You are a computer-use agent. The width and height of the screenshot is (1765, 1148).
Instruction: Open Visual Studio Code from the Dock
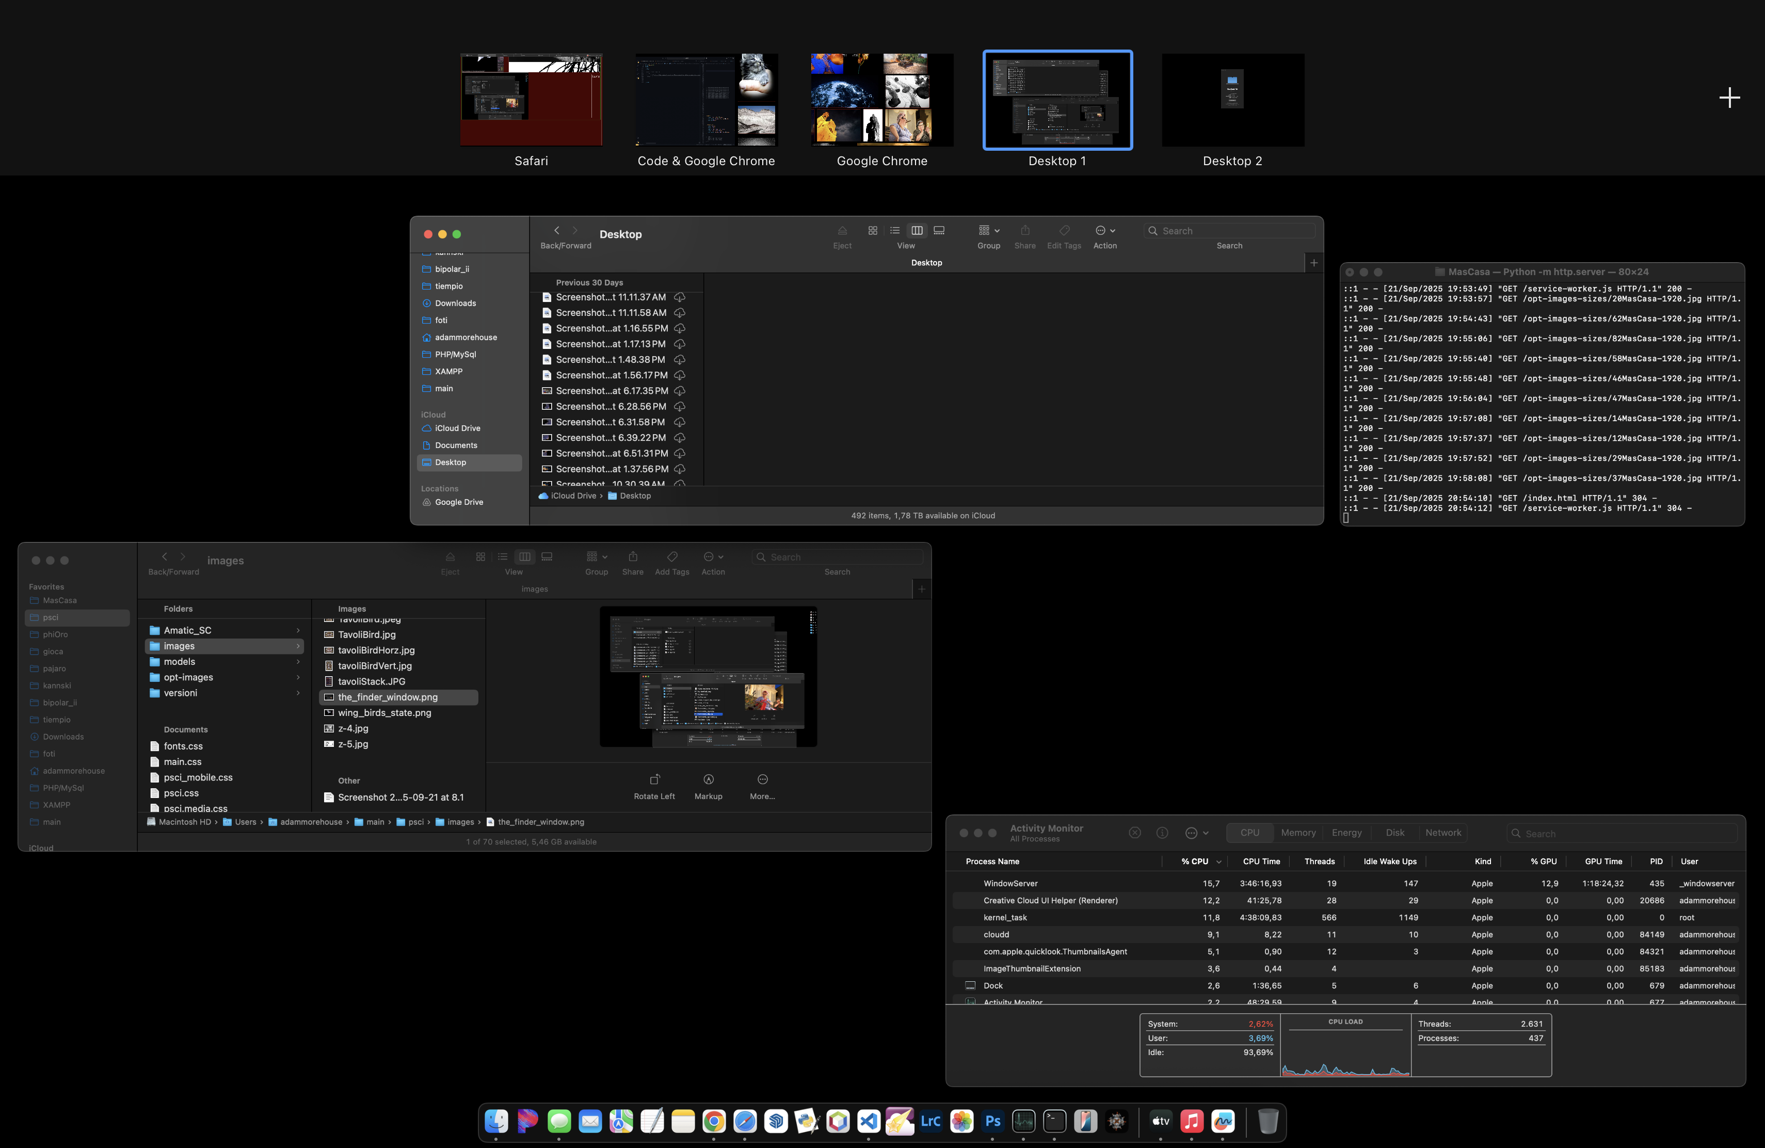click(x=869, y=1121)
